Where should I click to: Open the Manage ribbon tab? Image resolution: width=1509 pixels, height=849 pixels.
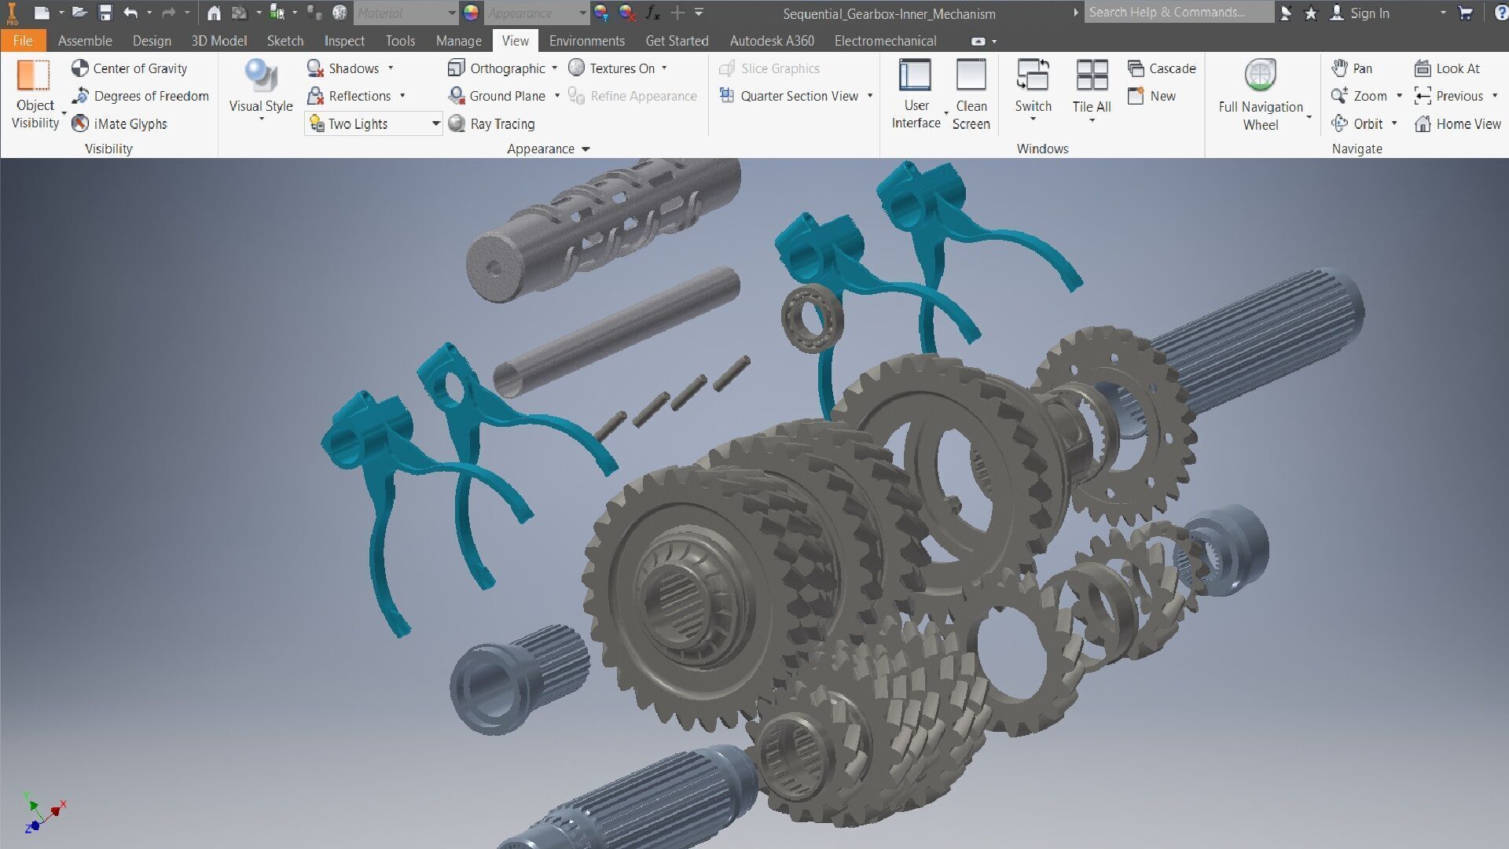point(458,41)
